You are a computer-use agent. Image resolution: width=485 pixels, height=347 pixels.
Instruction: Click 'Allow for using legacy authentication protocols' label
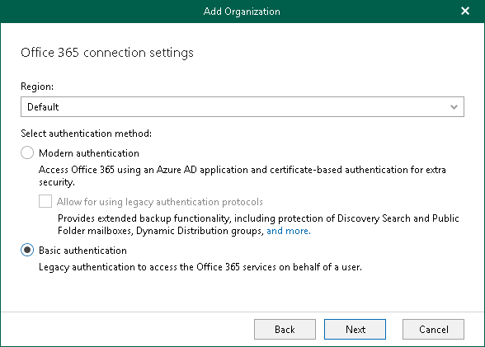pyautogui.click(x=160, y=202)
